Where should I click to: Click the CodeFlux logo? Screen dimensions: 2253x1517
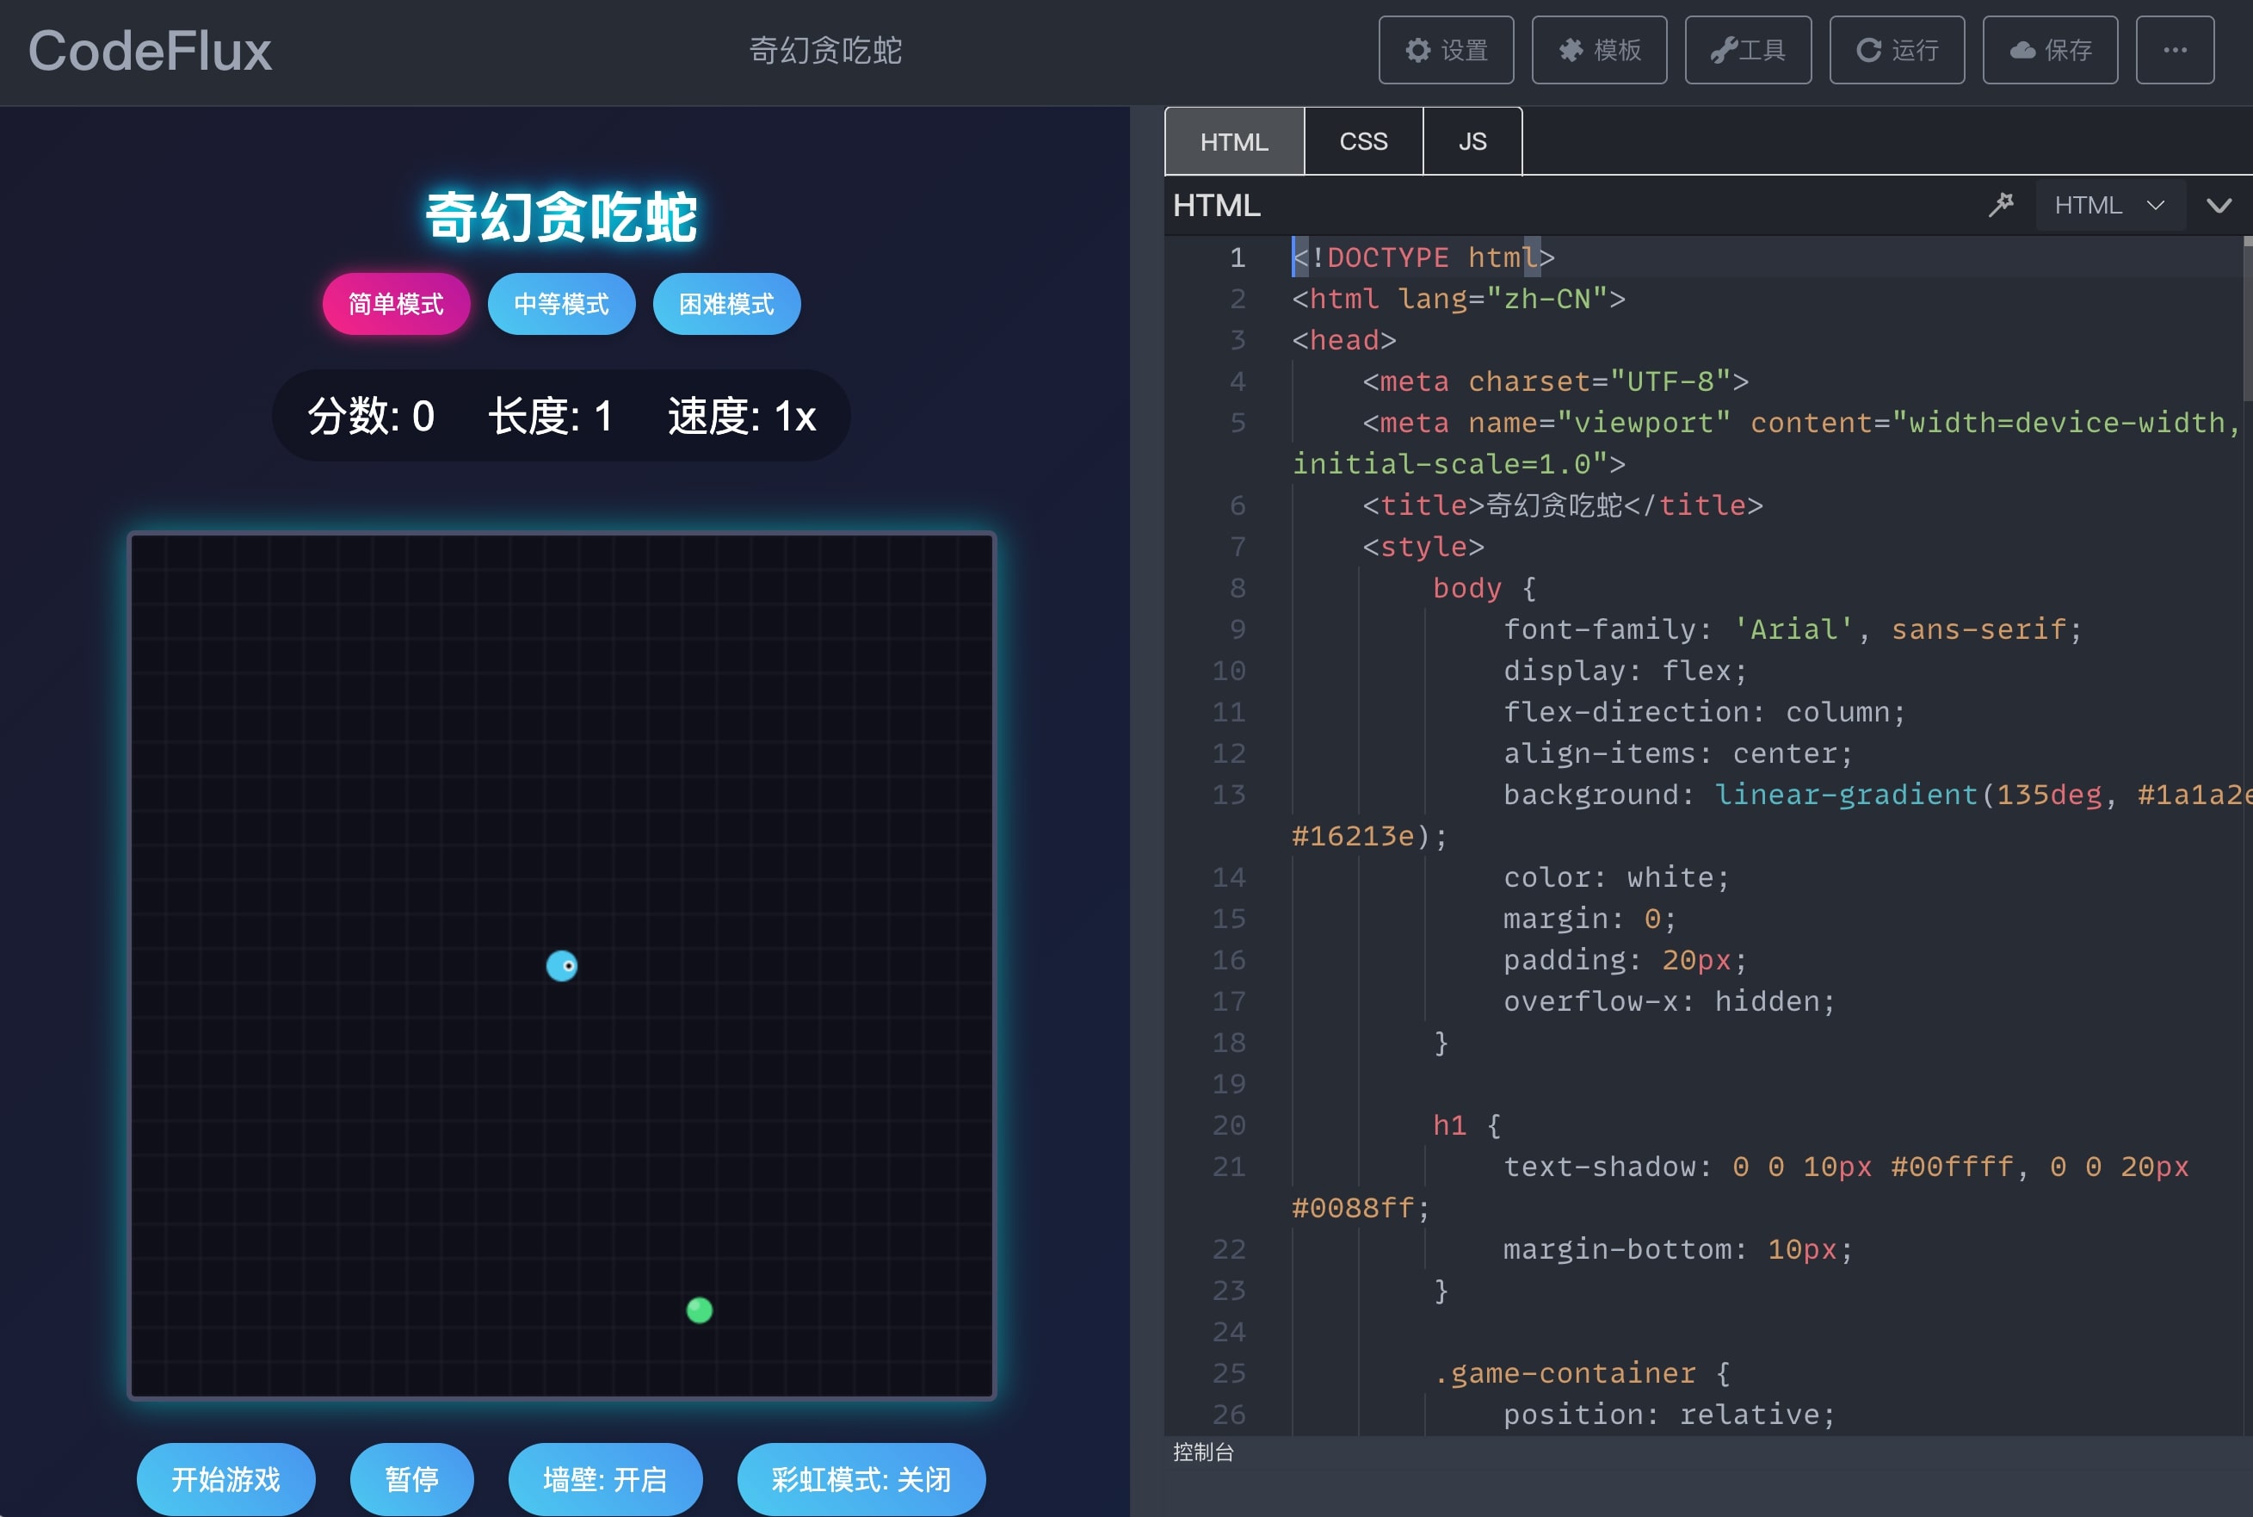pos(150,52)
